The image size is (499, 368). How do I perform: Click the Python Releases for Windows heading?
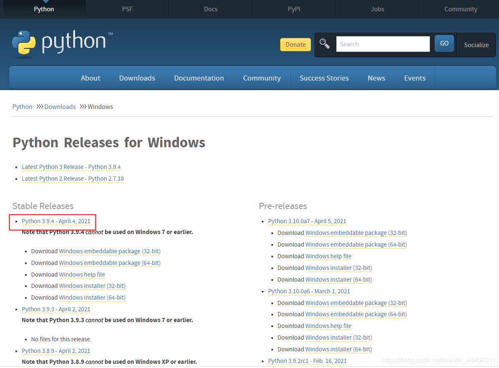(x=109, y=142)
